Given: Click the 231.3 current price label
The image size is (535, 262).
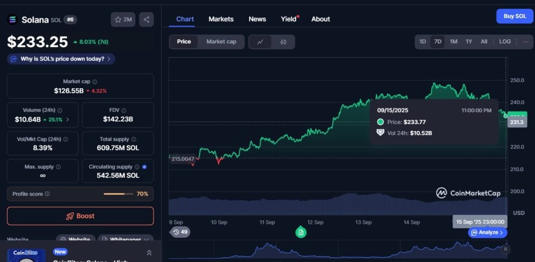Looking at the screenshot, I should tap(517, 122).
